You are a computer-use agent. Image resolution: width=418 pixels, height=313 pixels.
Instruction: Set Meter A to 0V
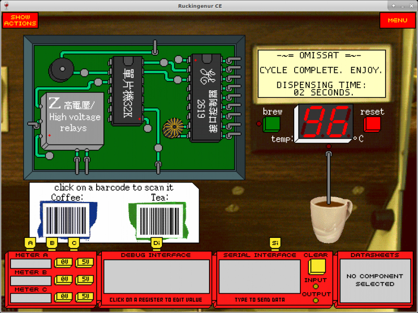click(x=64, y=263)
